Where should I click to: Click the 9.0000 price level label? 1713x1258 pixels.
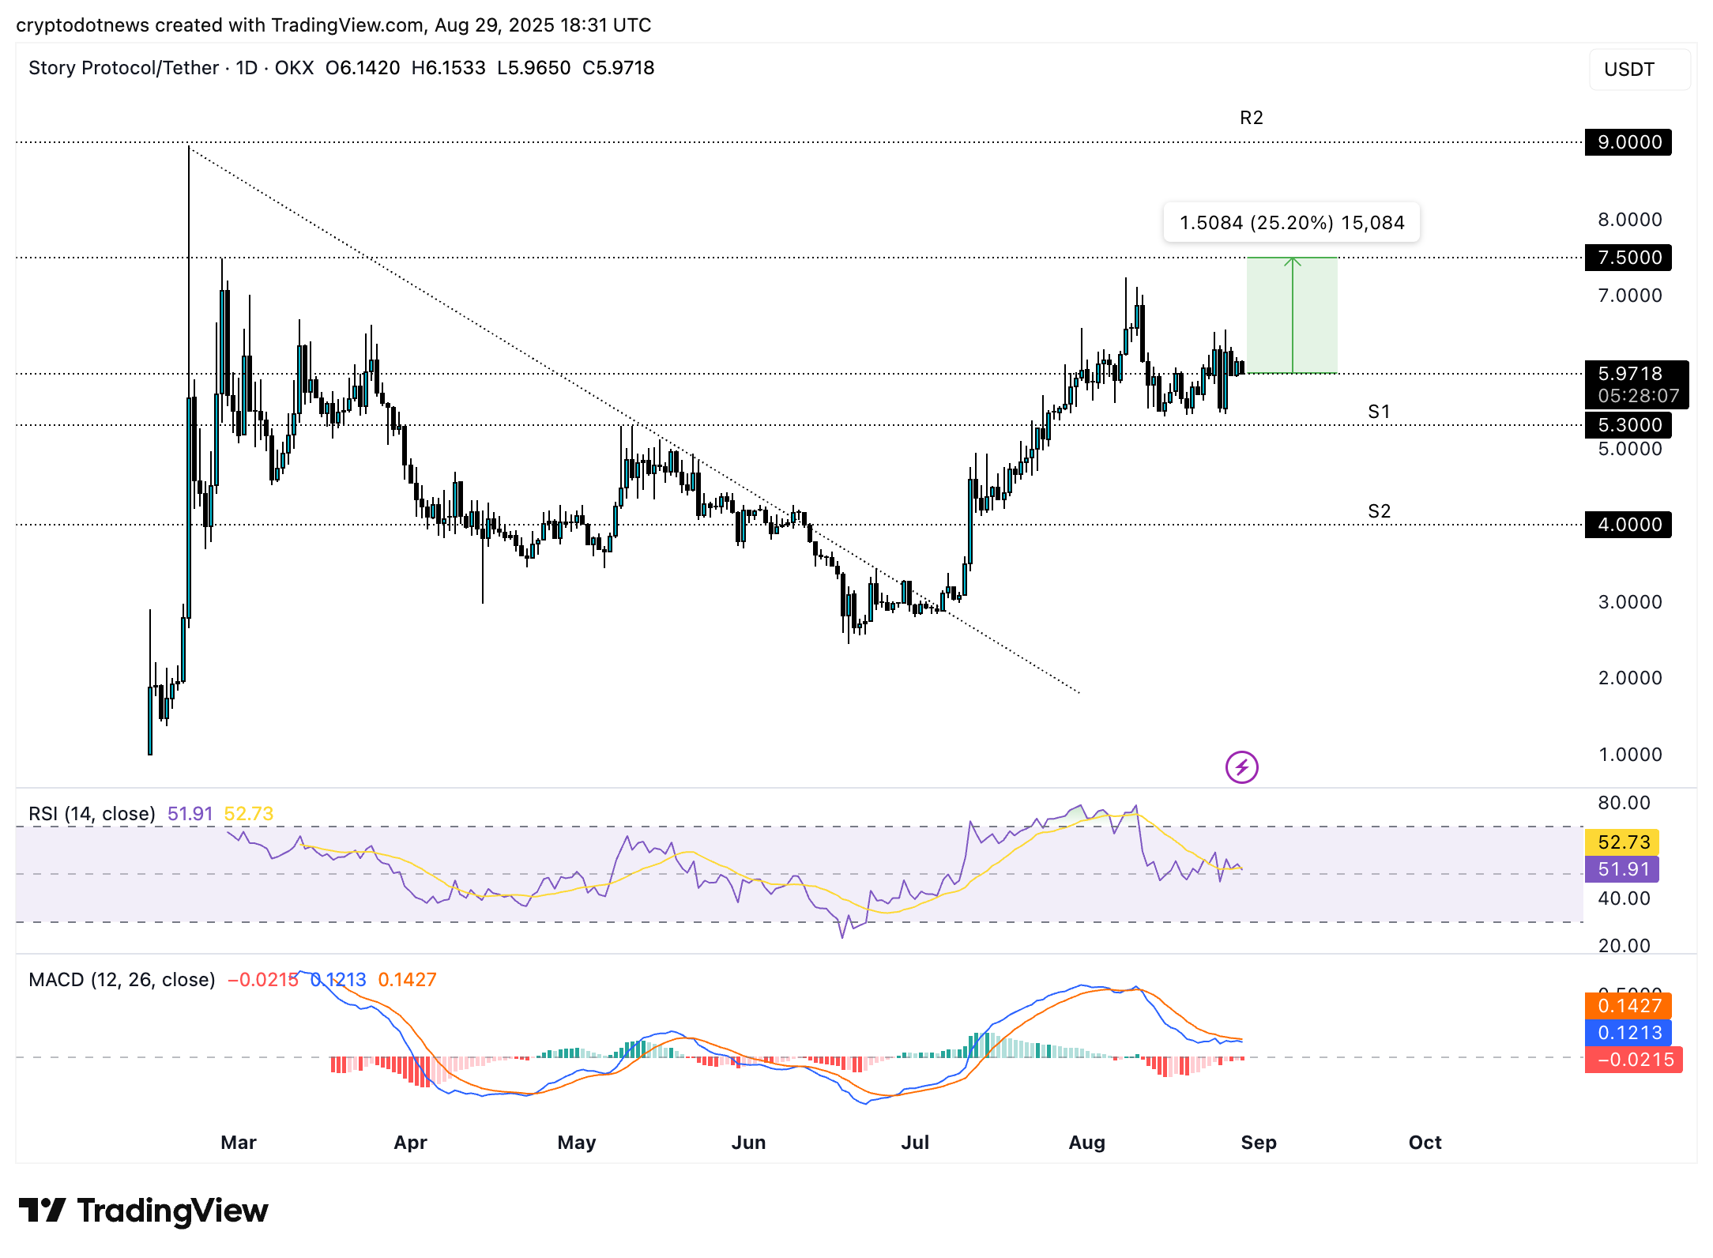point(1628,142)
